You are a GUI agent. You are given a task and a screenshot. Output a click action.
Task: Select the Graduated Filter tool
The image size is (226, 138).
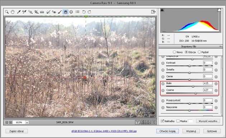(65, 12)
